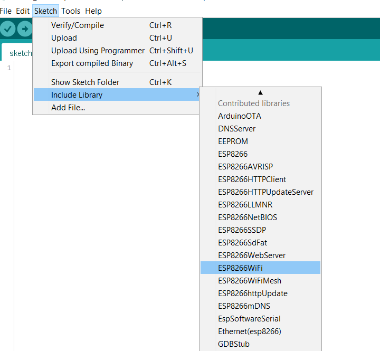The image size is (380, 351).
Task: Close the open Sketch menu
Action: point(45,11)
